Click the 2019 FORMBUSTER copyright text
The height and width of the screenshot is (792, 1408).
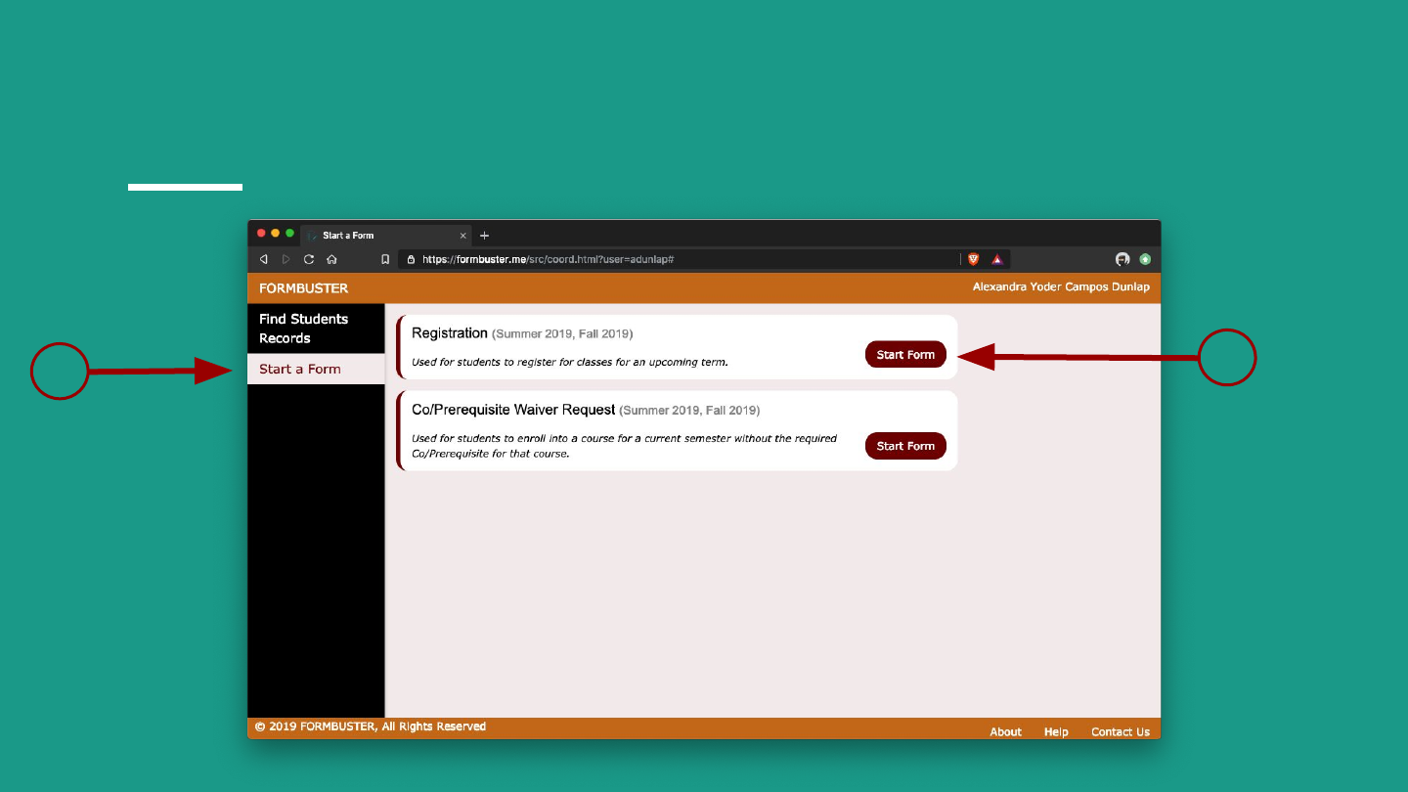[x=371, y=726]
